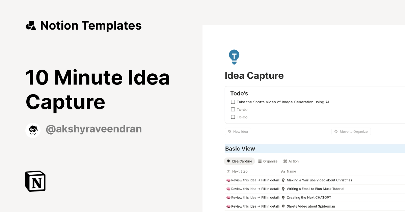Click the @akshyraveendran author link
The width and height of the screenshot is (405, 212).
pos(93,129)
